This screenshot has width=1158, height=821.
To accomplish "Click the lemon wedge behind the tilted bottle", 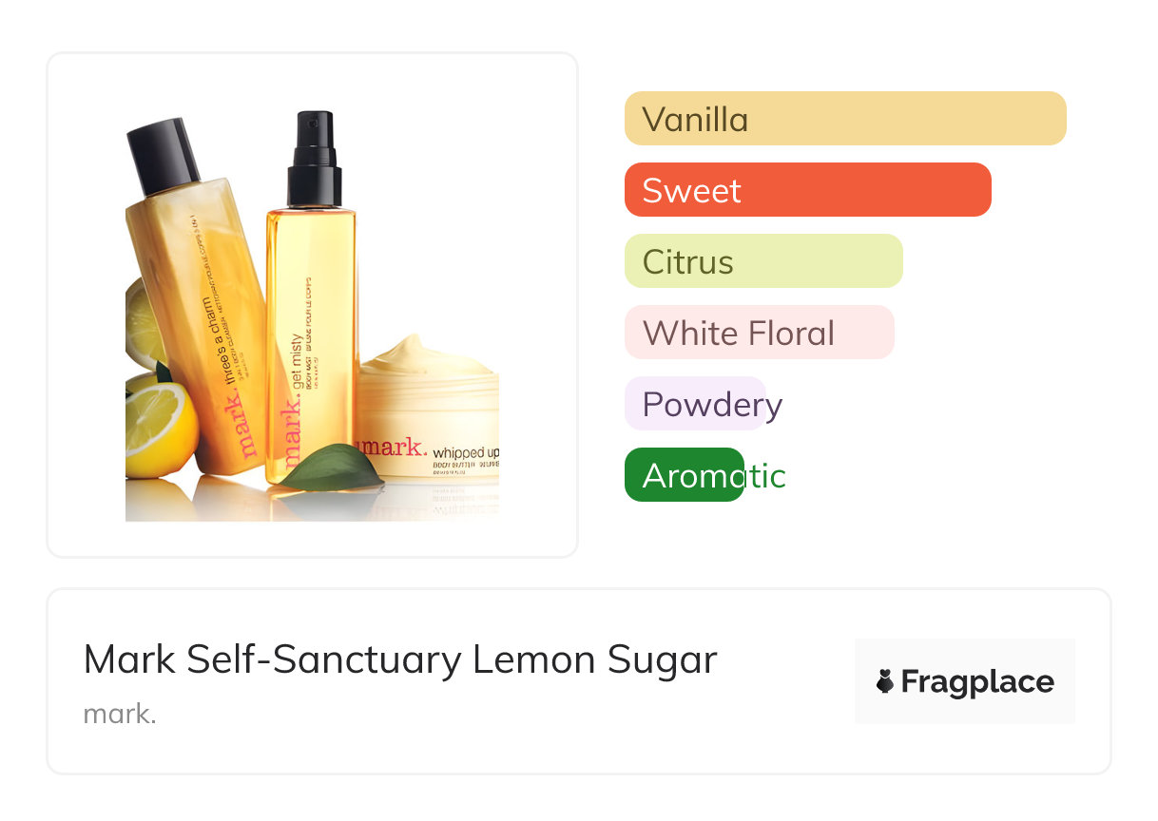I will click(143, 323).
